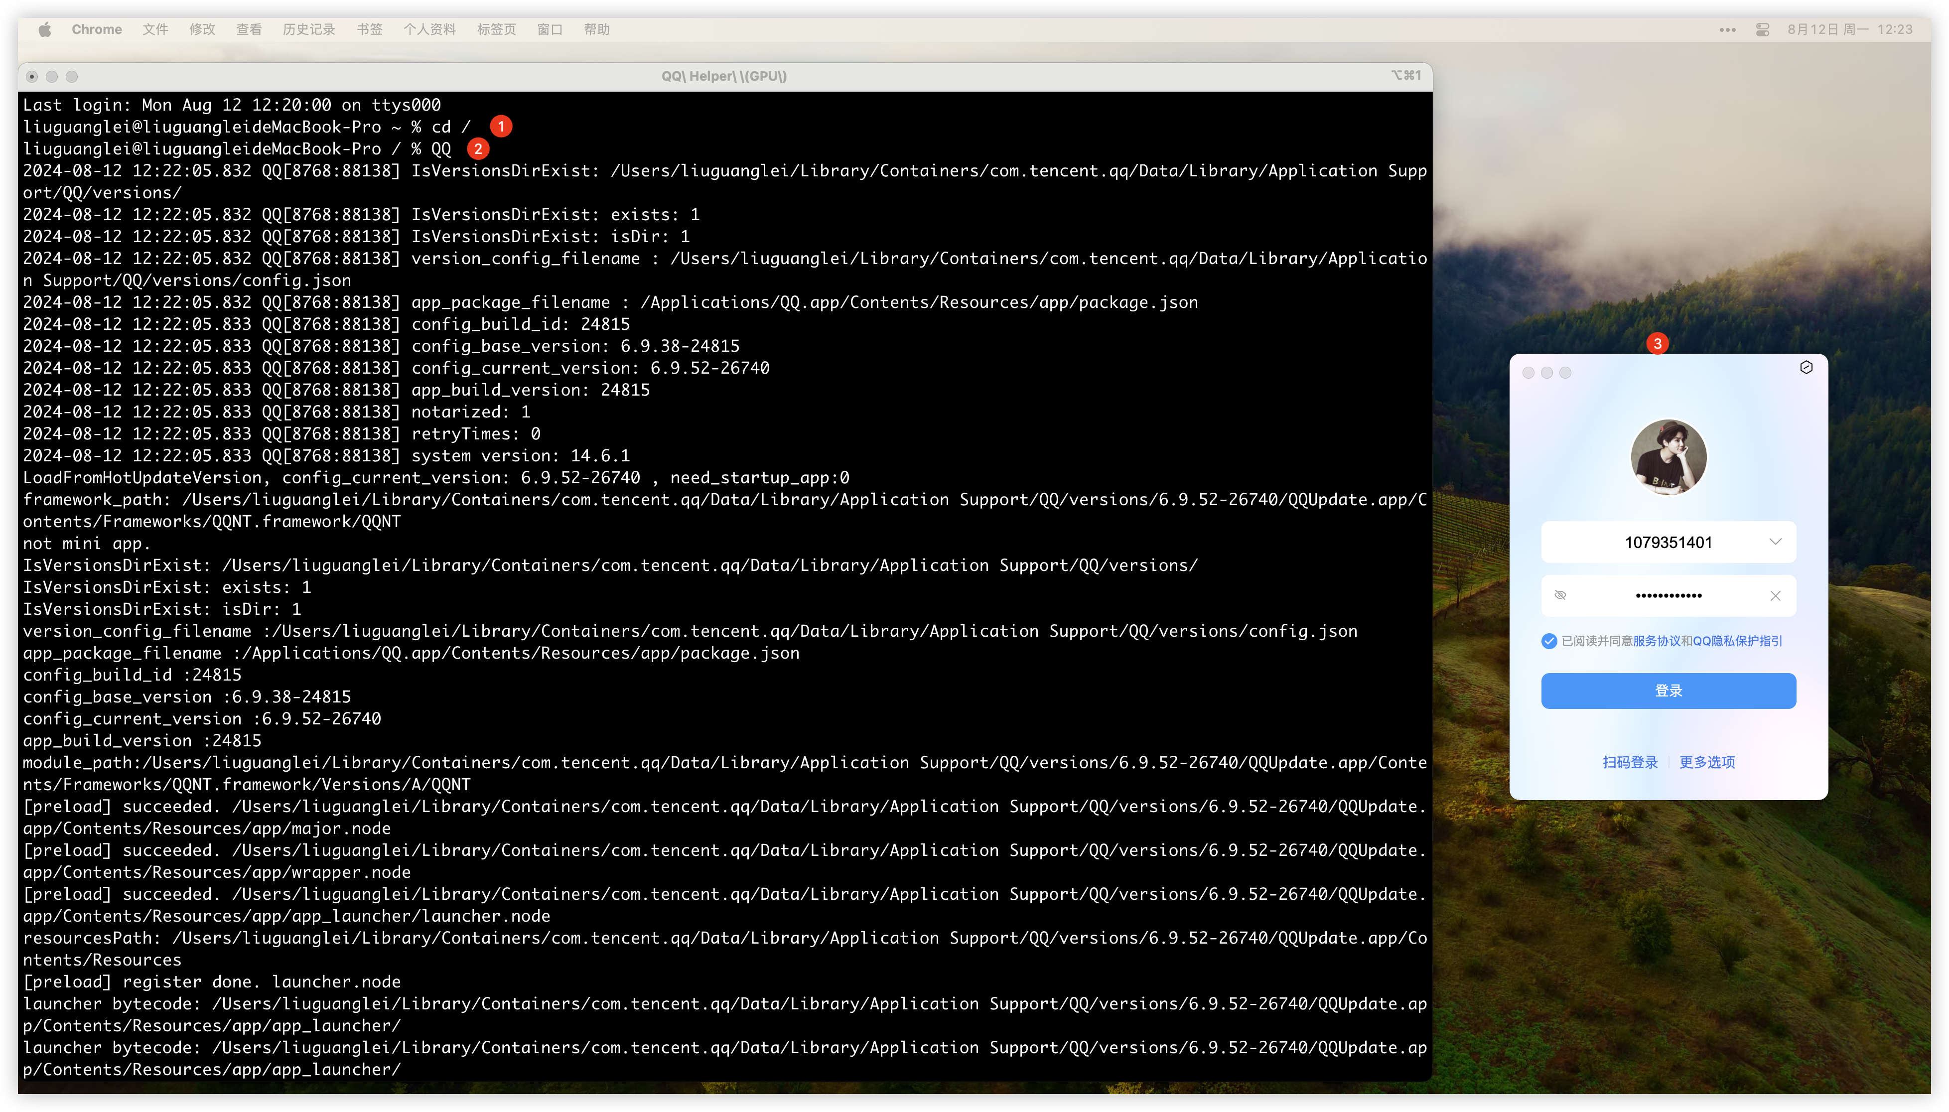The image size is (1949, 1112).
Task: Clear the password with the X icon
Action: 1775,596
